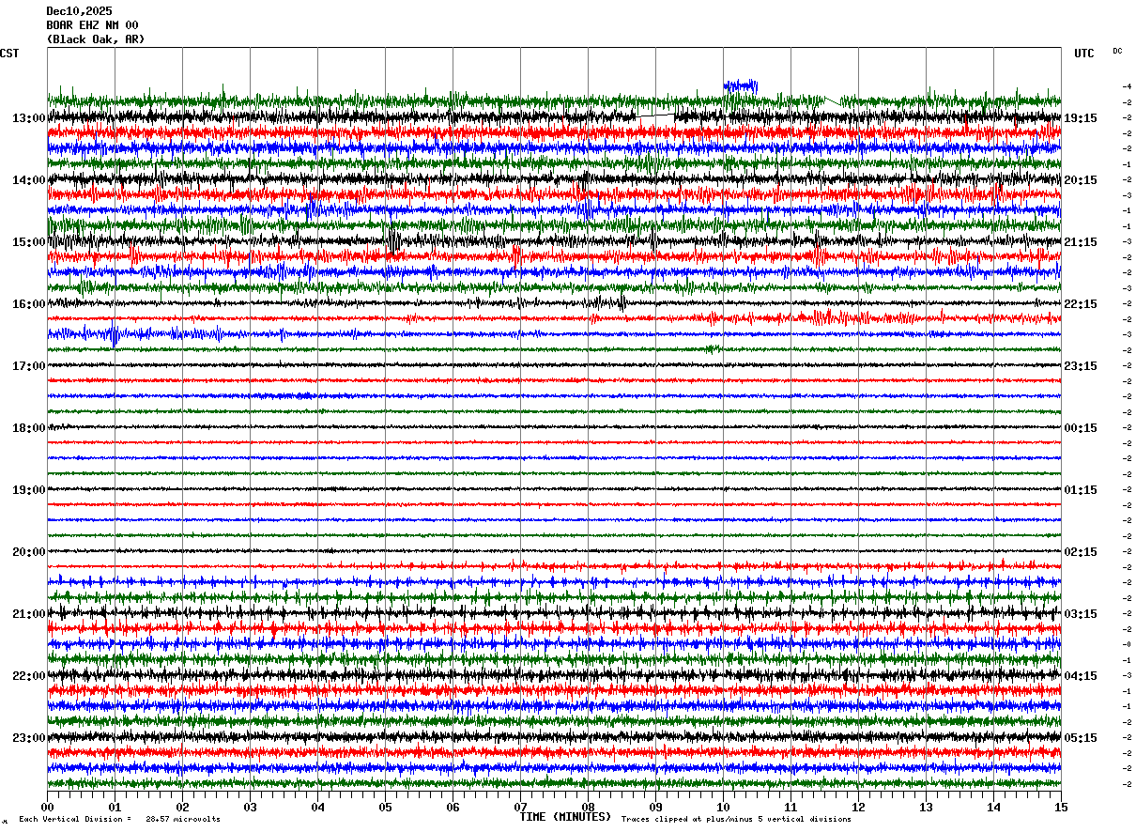Click the CST timezone label
The height and width of the screenshot is (832, 1136).
[x=9, y=54]
